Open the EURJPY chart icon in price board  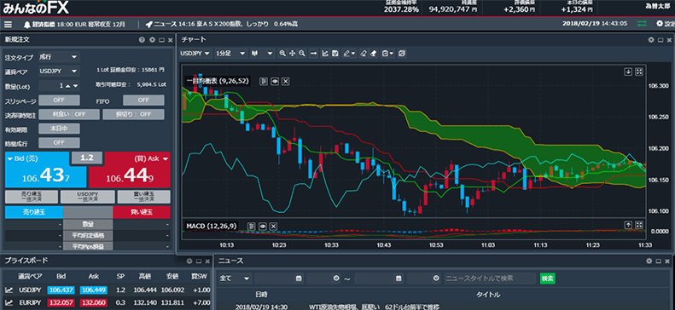pyautogui.click(x=9, y=302)
